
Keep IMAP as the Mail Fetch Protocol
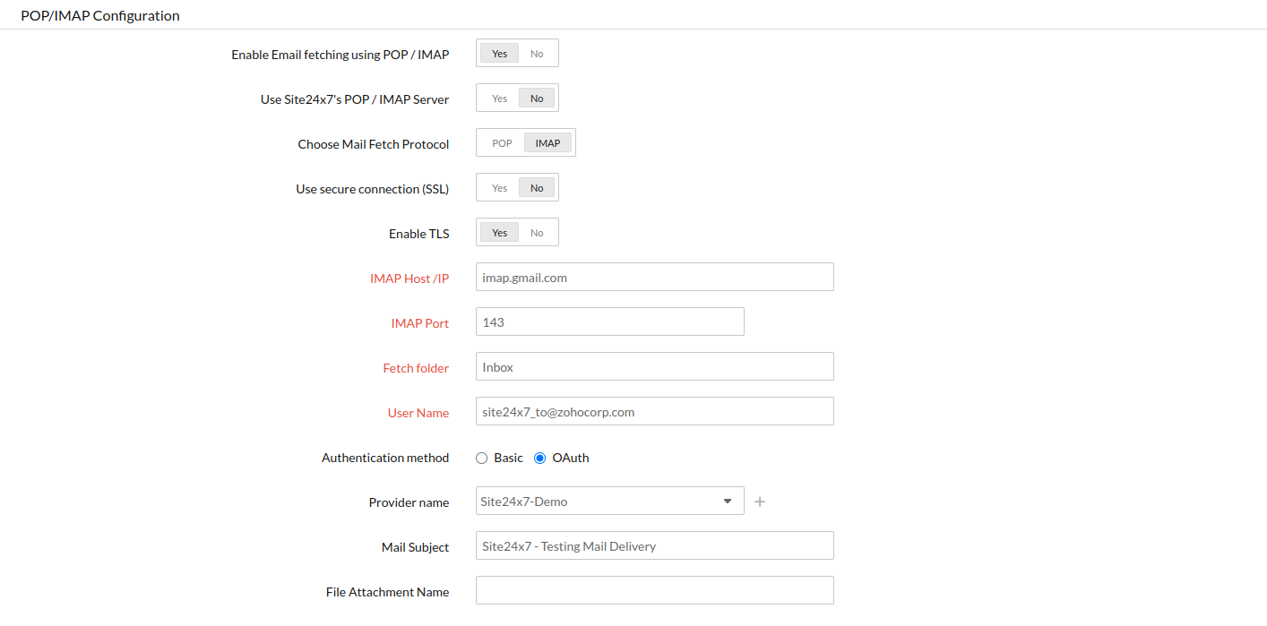point(547,142)
